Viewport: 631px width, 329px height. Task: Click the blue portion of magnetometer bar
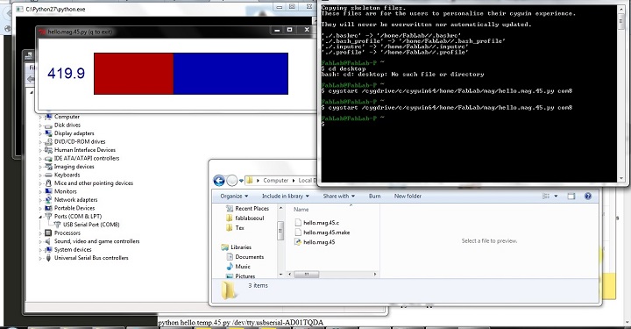230,74
